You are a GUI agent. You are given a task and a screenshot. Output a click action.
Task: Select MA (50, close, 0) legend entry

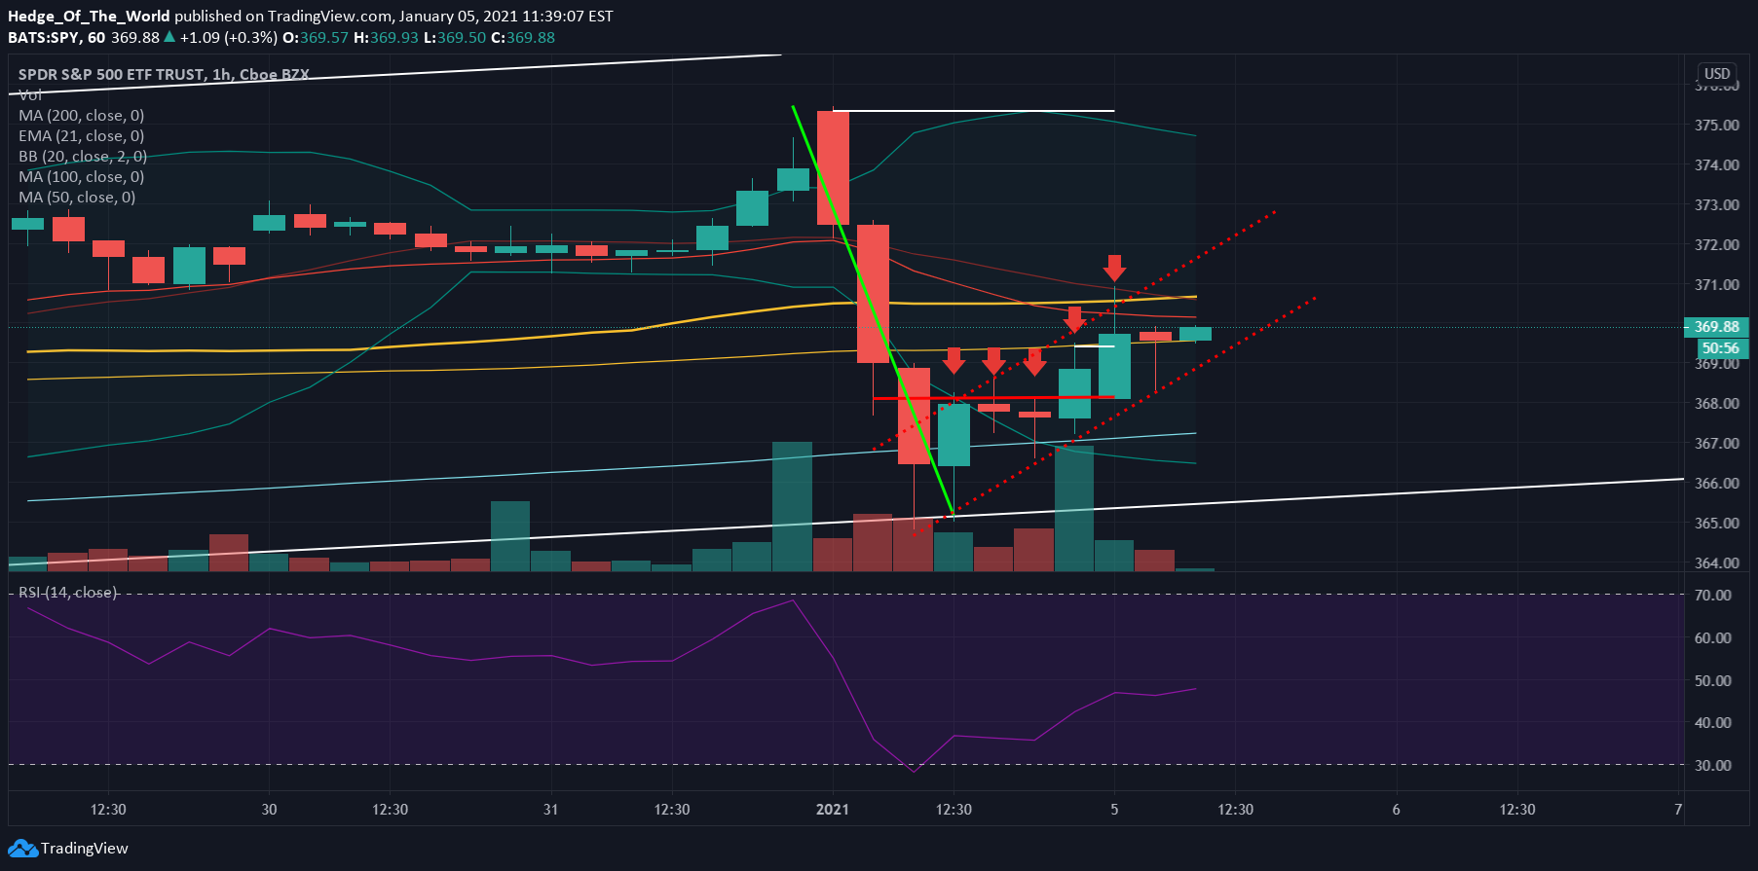(77, 198)
